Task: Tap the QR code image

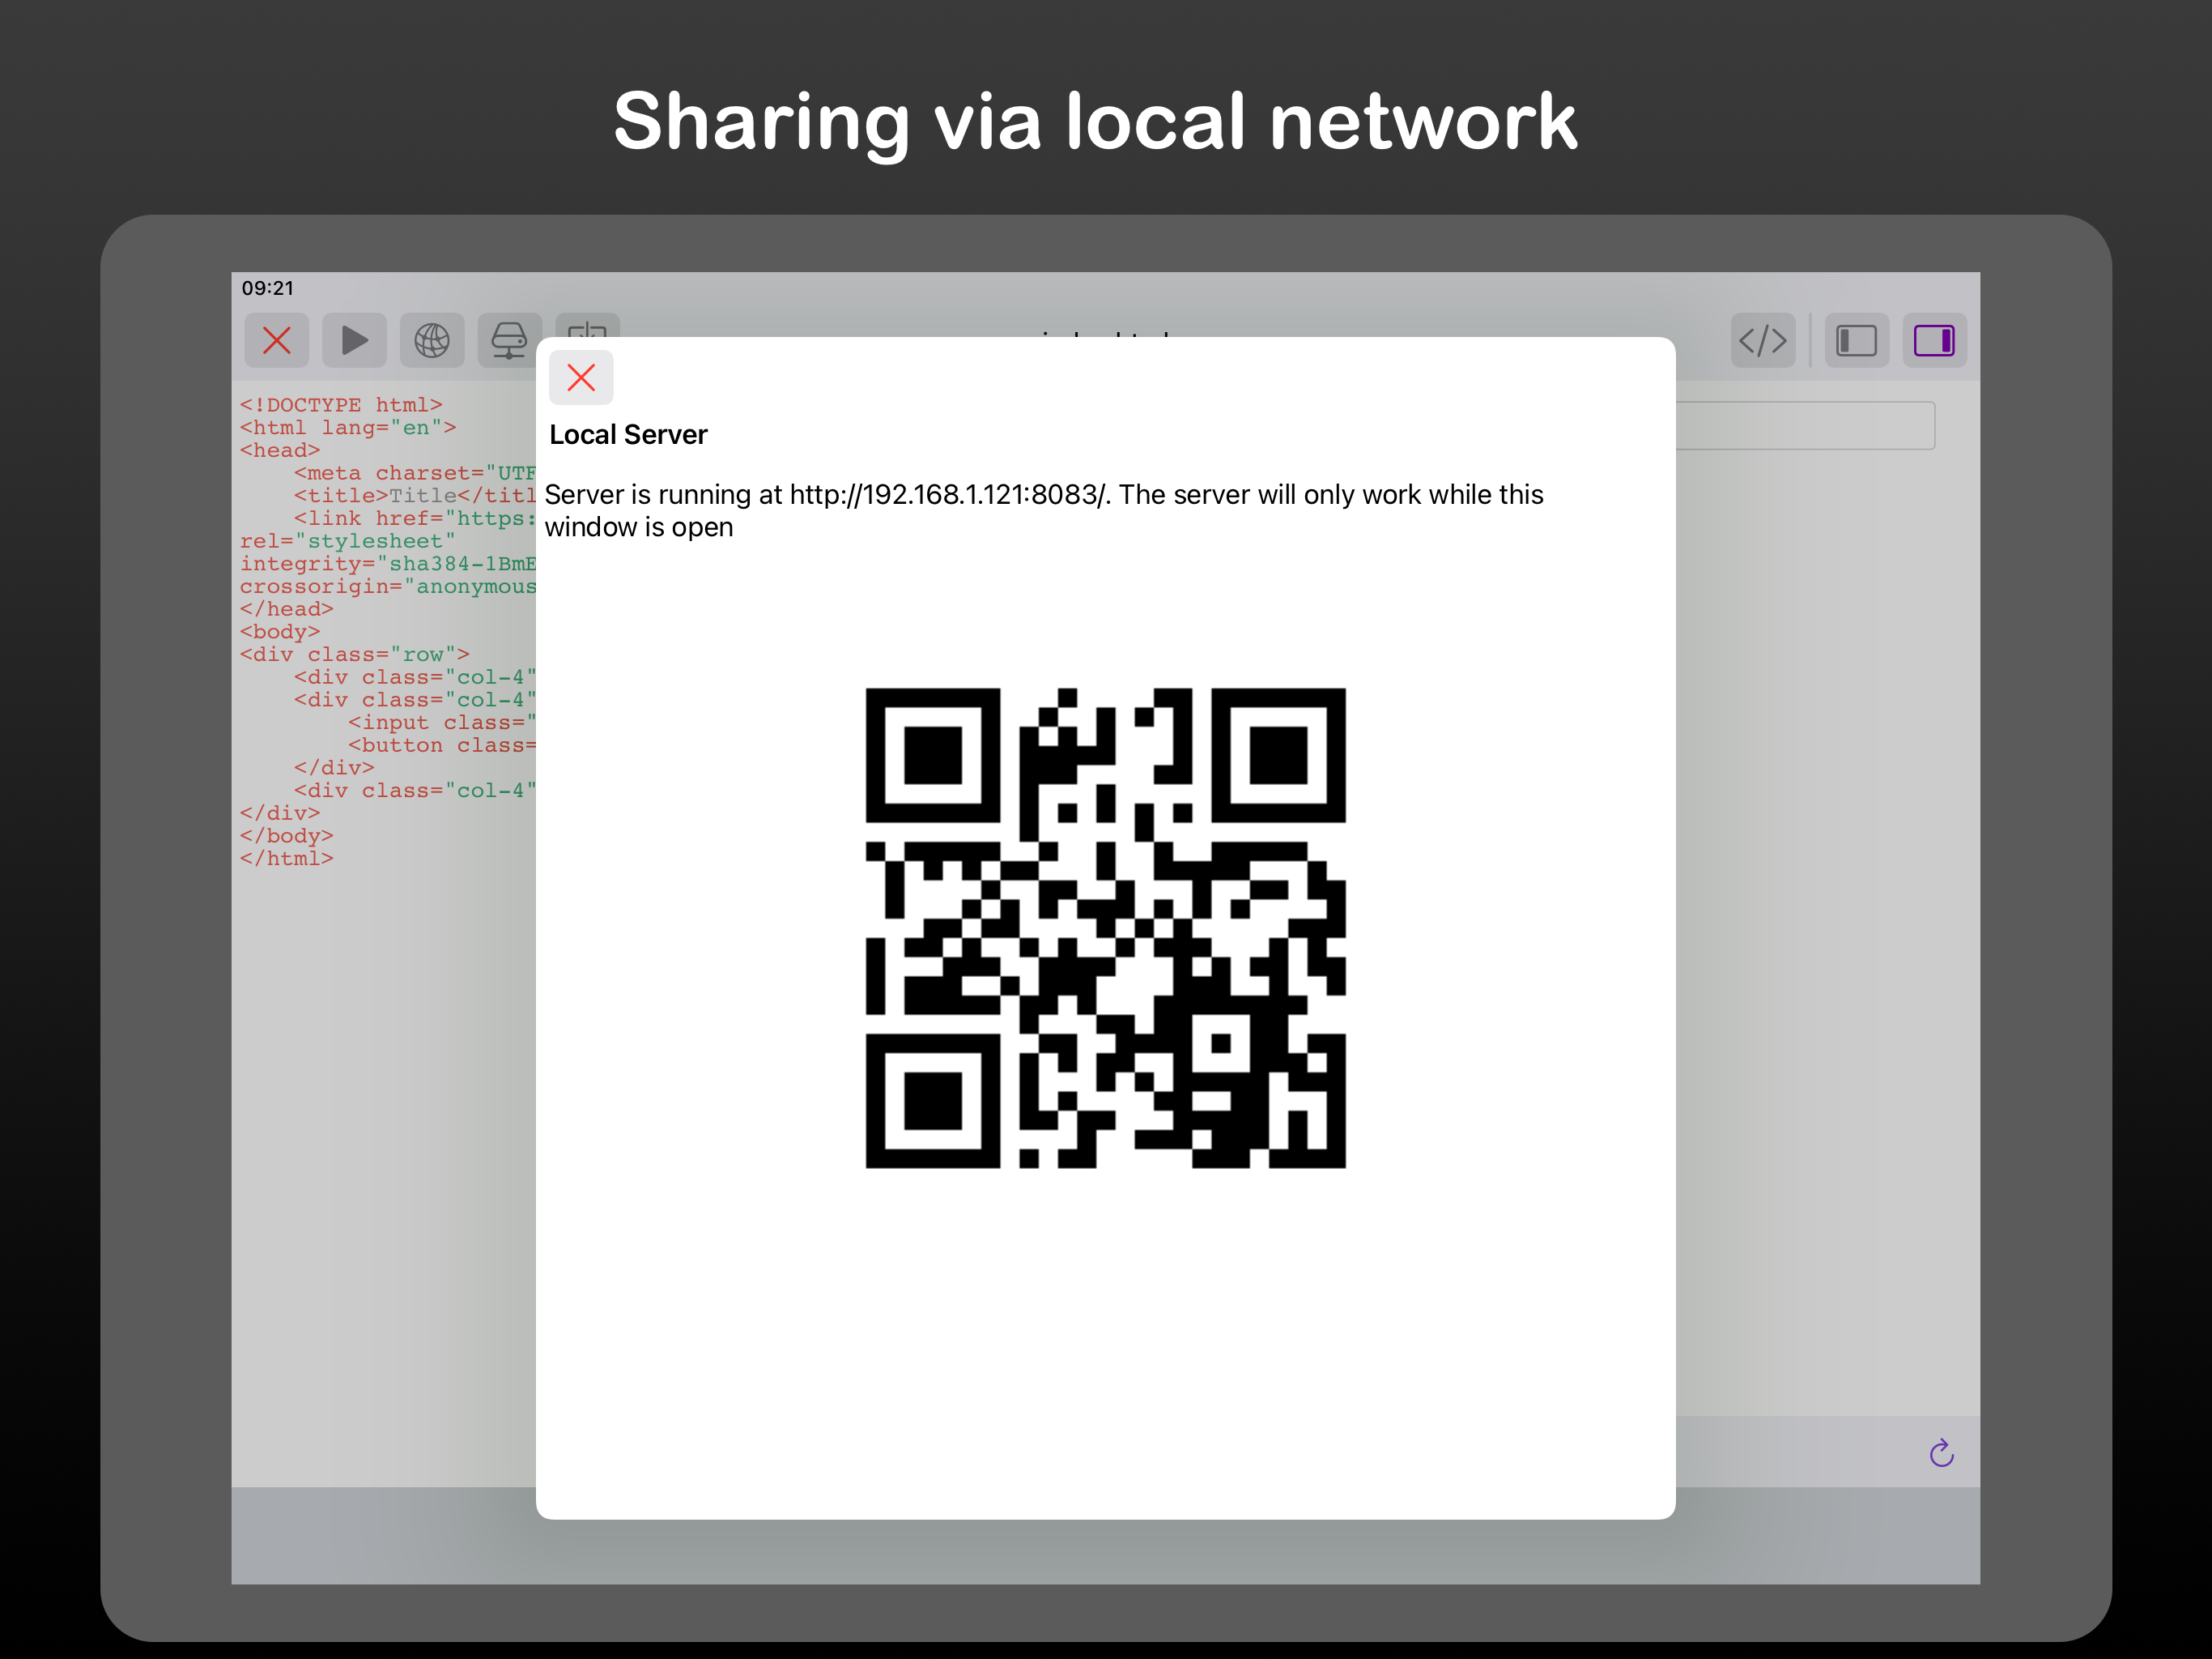Action: (x=1105, y=928)
